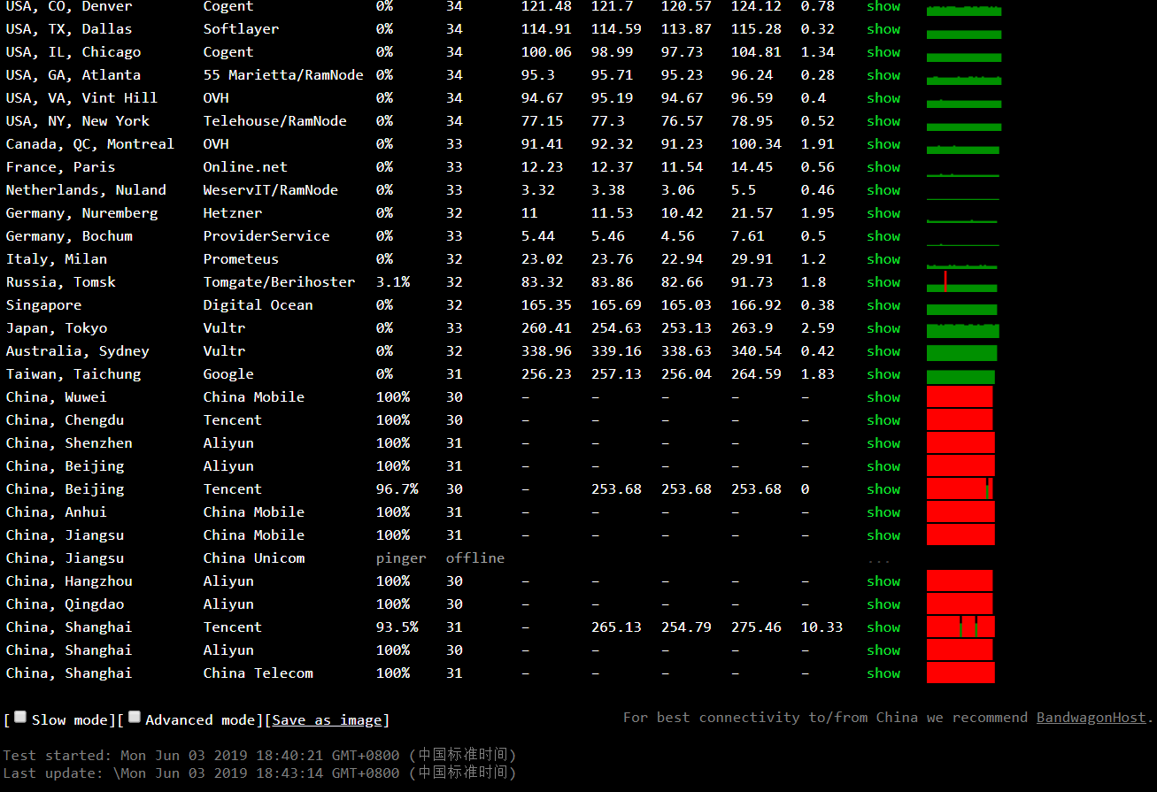This screenshot has width=1157, height=792.
Task: Click show for Beijing Aliyun row
Action: coord(883,466)
